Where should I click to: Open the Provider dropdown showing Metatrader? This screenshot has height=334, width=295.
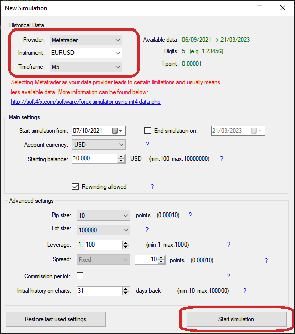86,40
